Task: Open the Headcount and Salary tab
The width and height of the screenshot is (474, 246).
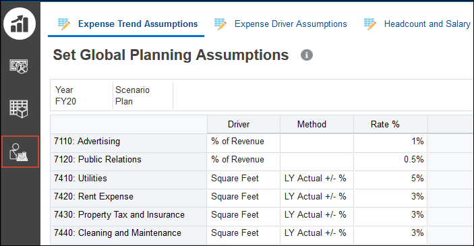Action: pos(427,24)
